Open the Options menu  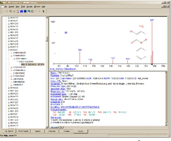30,7
